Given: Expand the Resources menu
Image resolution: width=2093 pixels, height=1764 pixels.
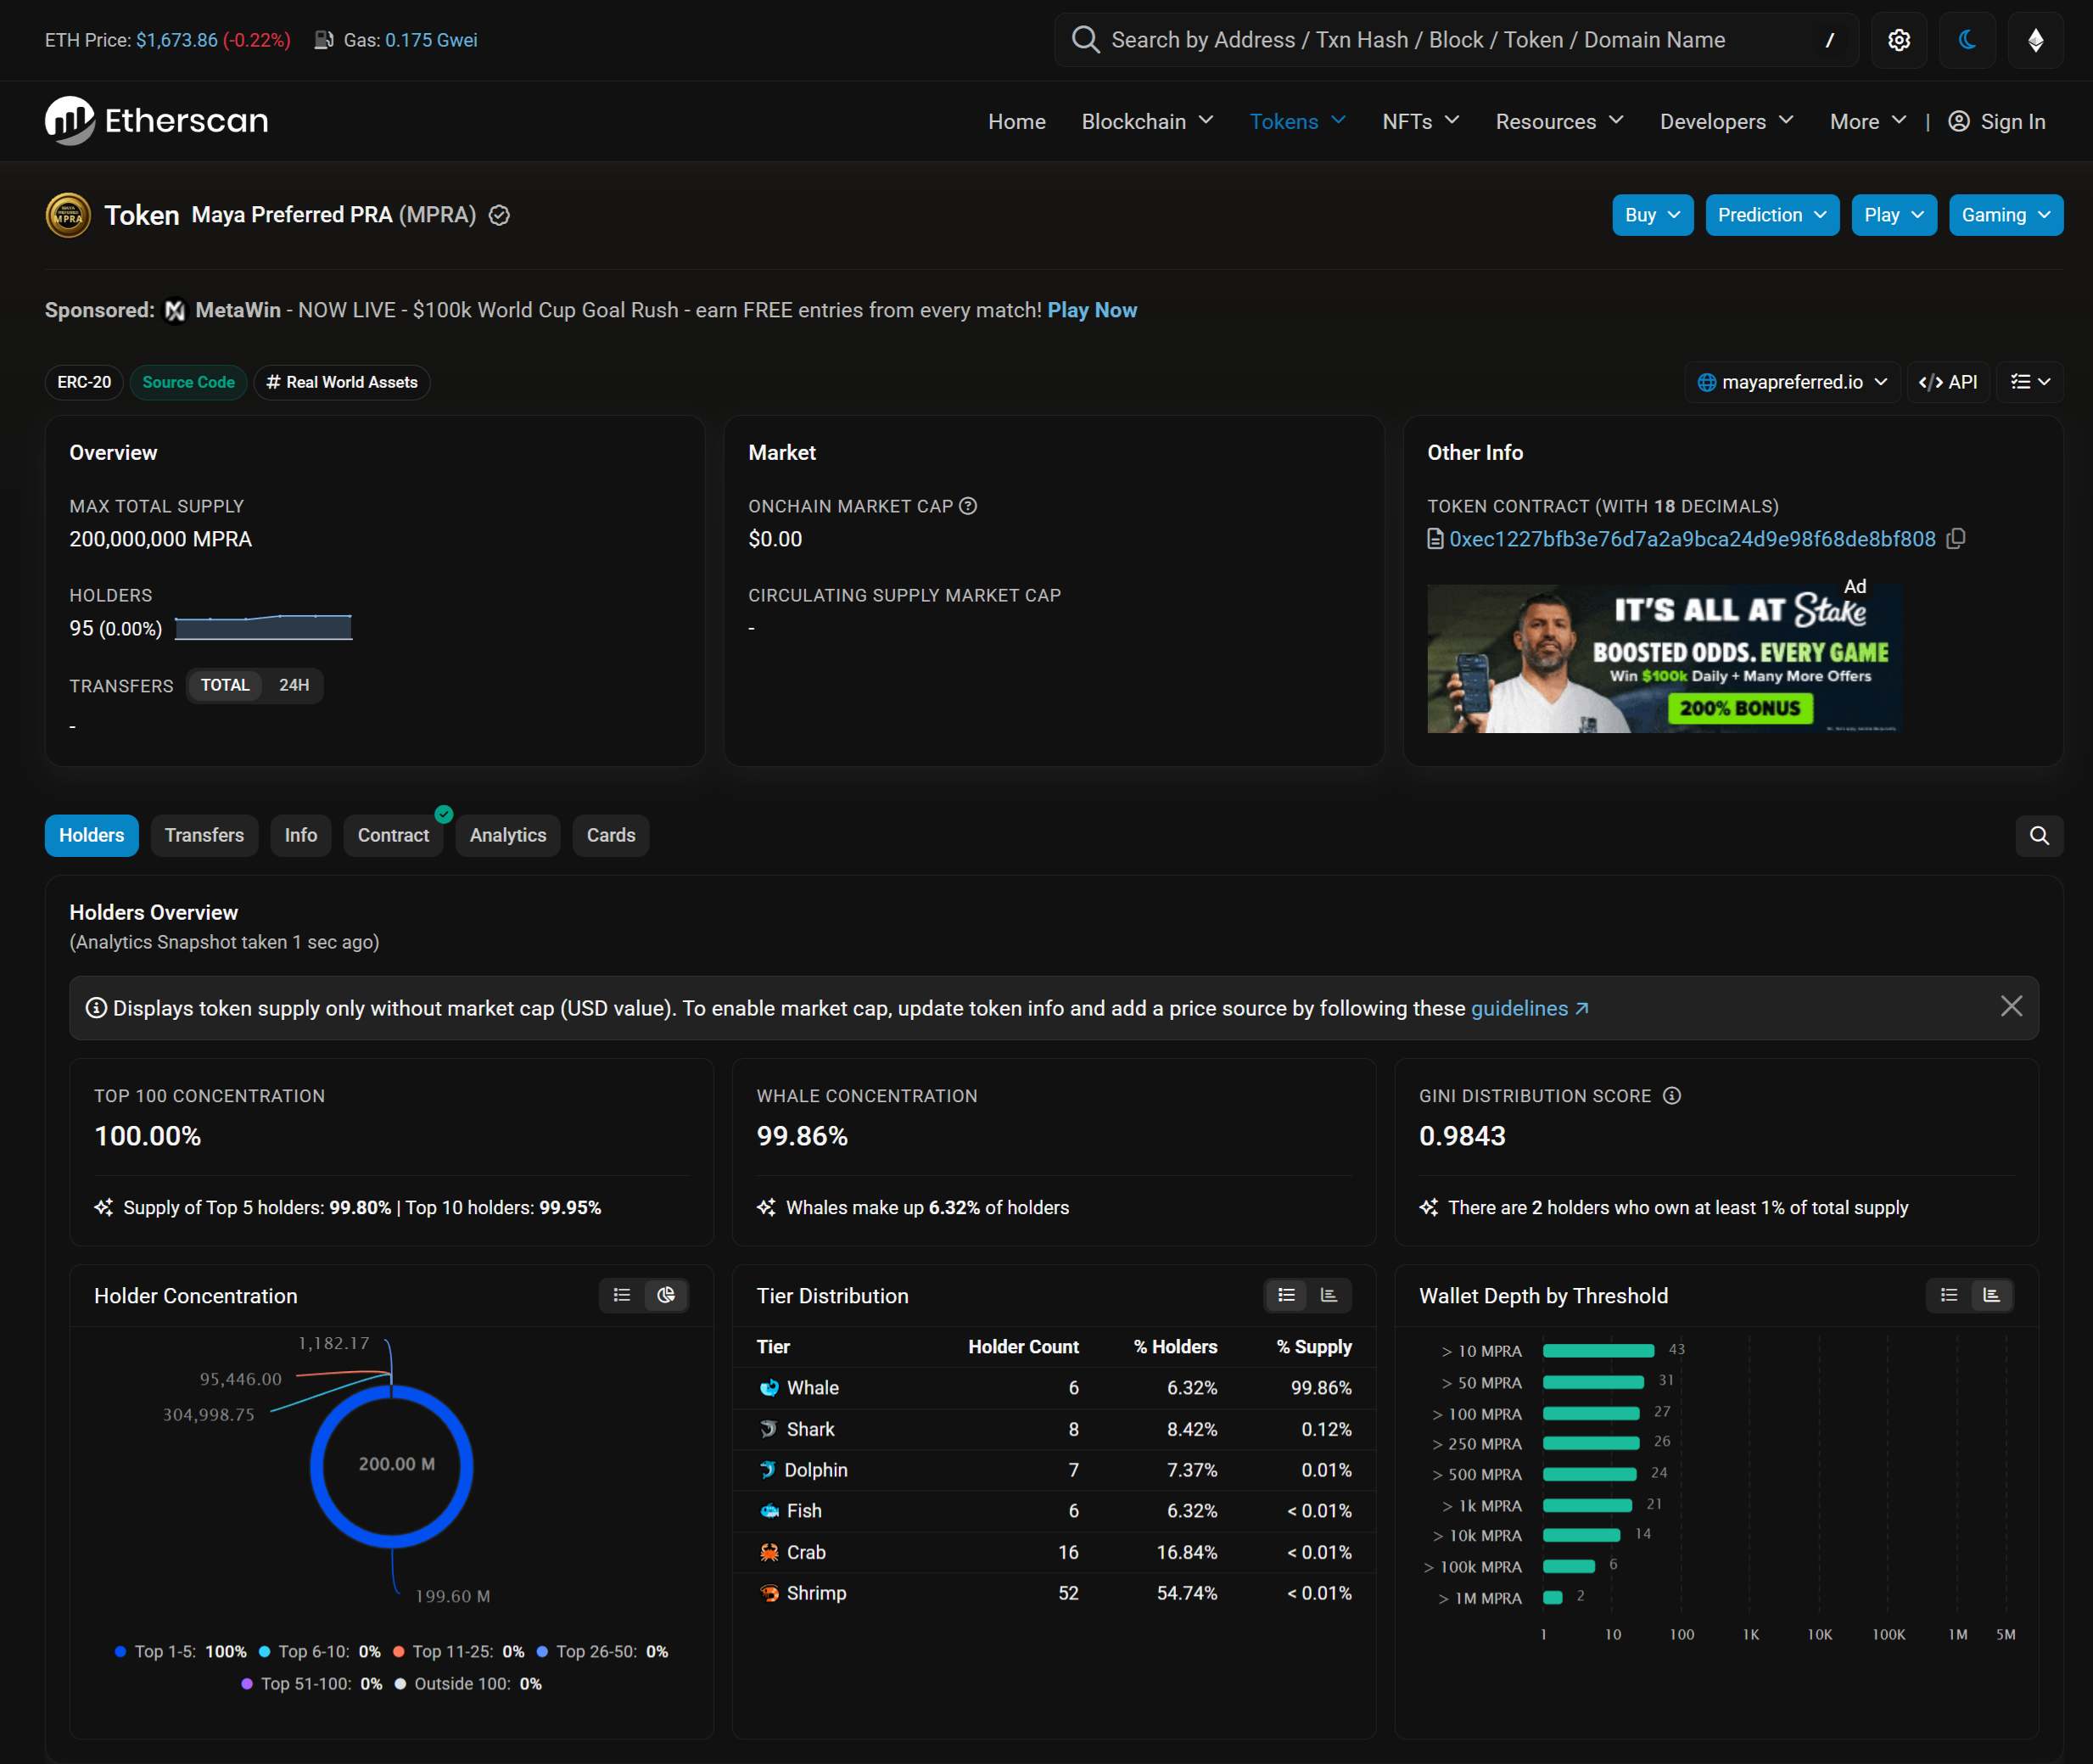Looking at the screenshot, I should click(x=1559, y=121).
